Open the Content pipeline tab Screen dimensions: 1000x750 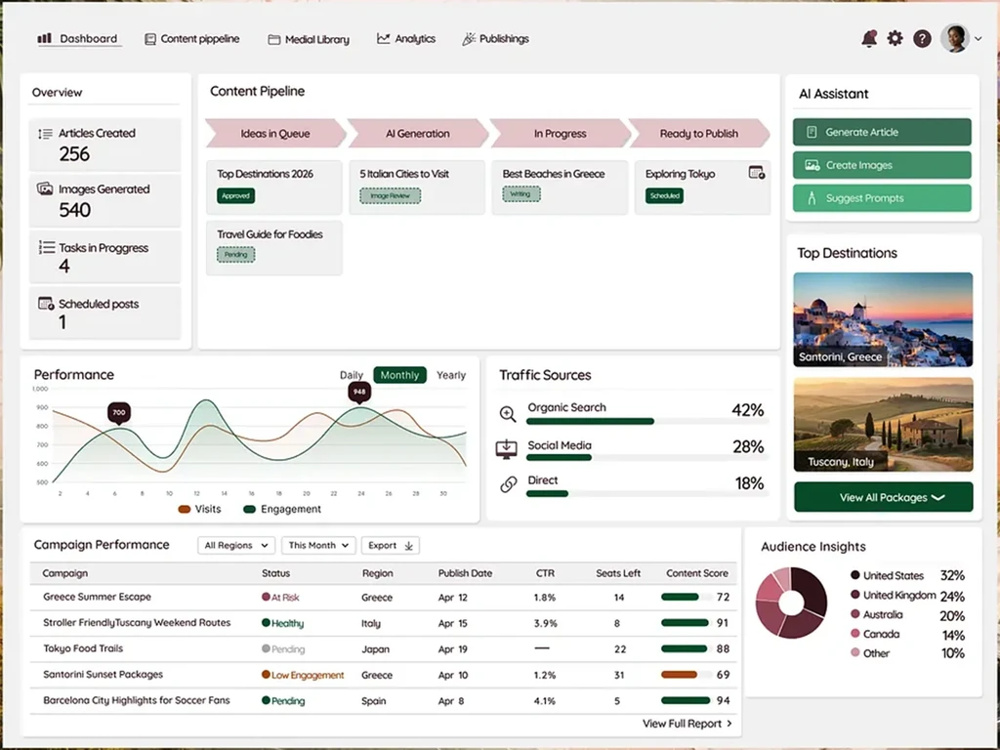pos(192,39)
